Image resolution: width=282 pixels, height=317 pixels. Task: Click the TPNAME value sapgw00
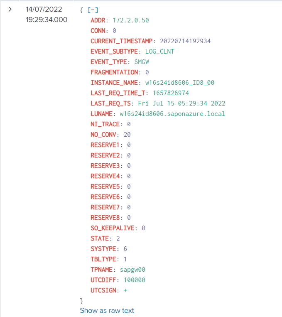coord(132,269)
